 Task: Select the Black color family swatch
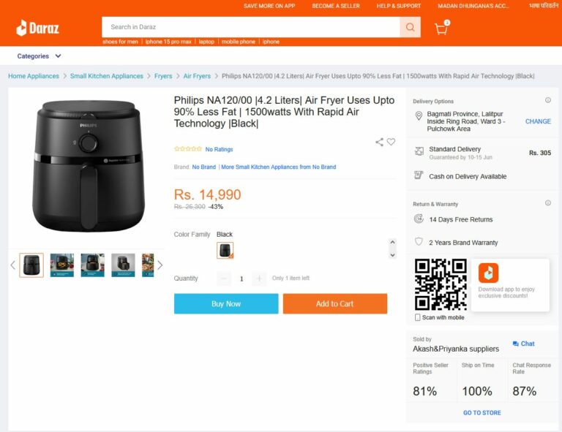225,251
